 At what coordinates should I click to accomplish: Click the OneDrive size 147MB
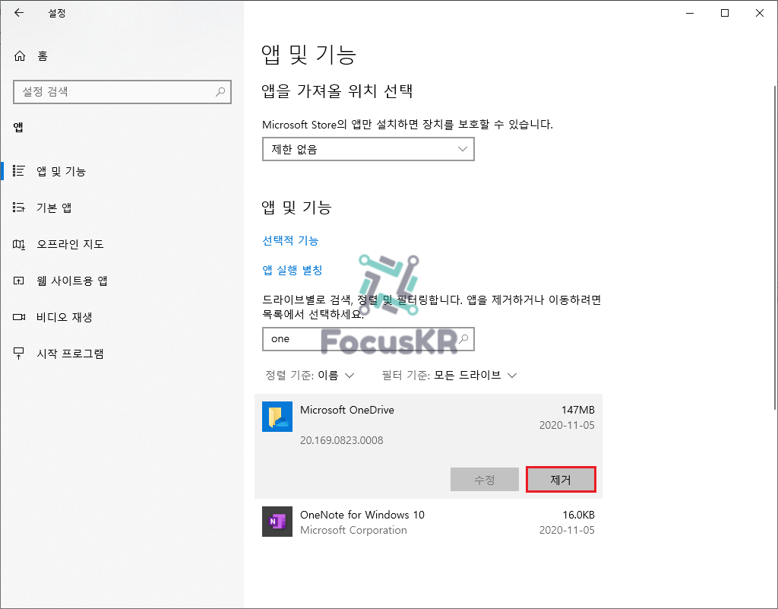click(x=577, y=410)
